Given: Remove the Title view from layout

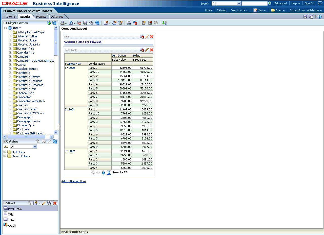Looking at the screenshot, I should click(152, 37).
